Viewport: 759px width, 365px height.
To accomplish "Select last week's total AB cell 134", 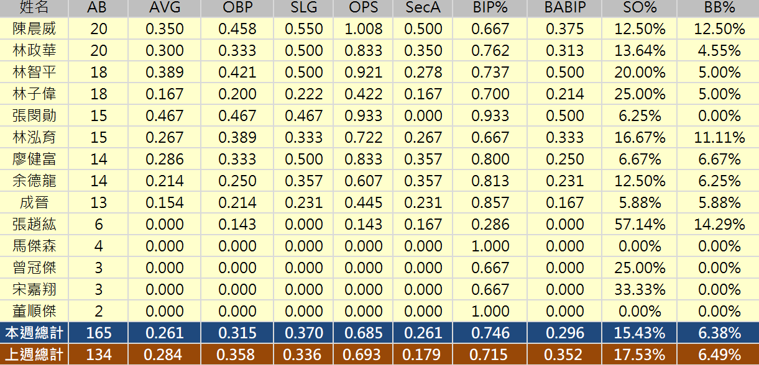I will coord(98,354).
